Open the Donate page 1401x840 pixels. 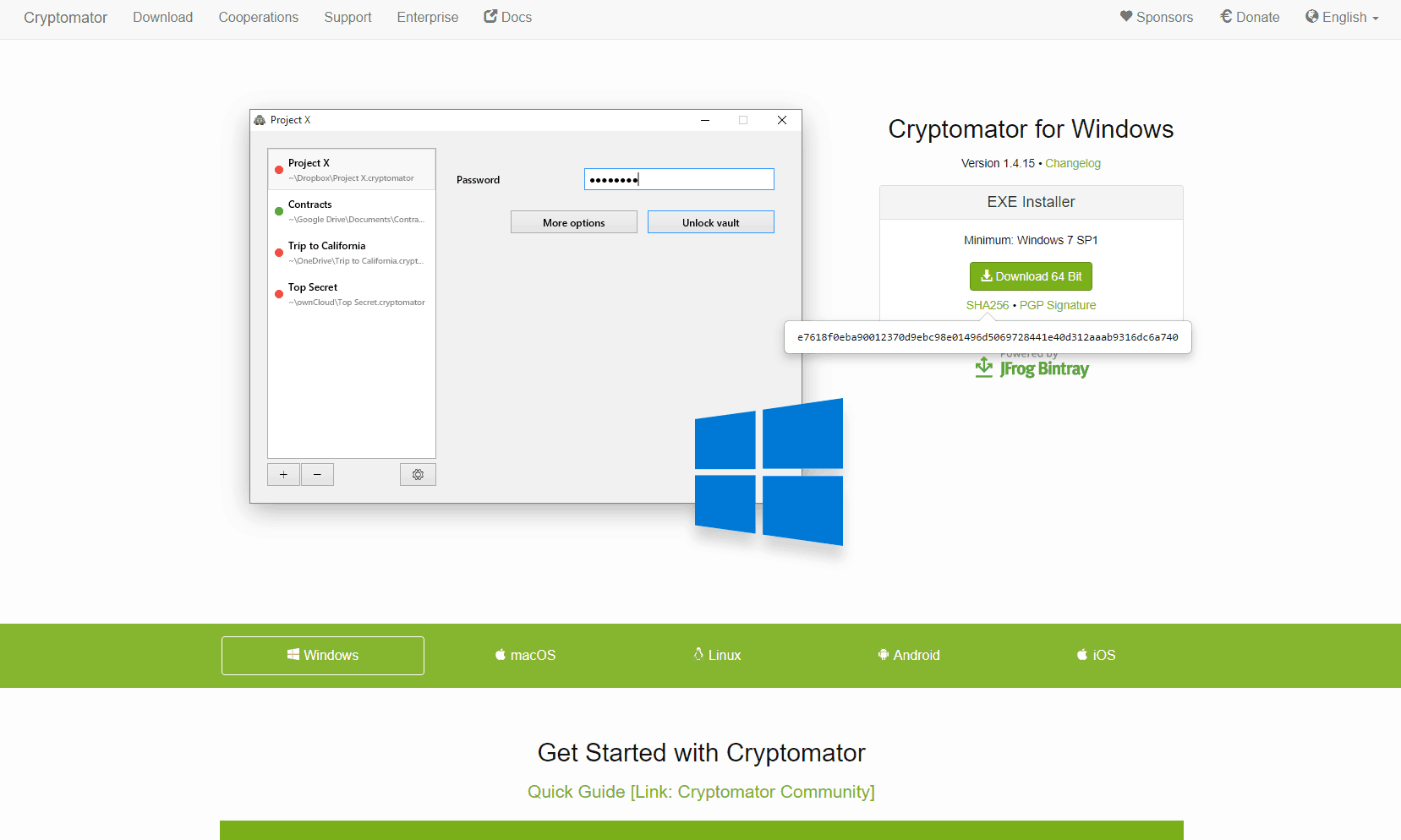pos(1250,17)
